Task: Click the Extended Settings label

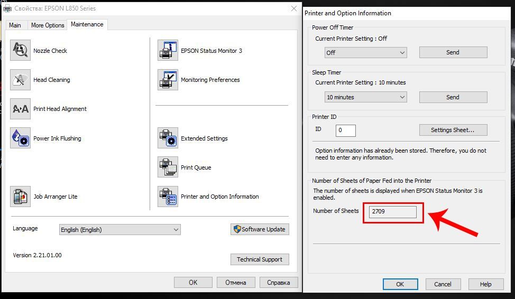Action: (x=204, y=138)
